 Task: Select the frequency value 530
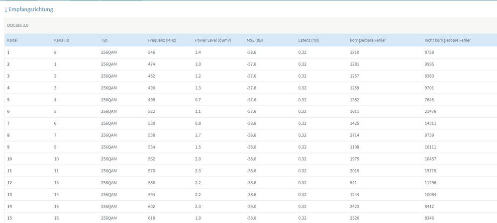[152, 123]
